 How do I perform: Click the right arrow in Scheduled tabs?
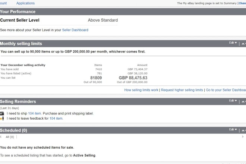point(243,137)
